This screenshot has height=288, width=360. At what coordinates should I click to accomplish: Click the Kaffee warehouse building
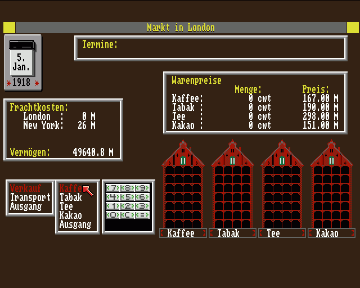tap(183, 184)
